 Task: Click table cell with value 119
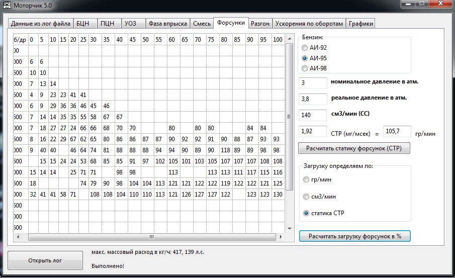point(226,183)
